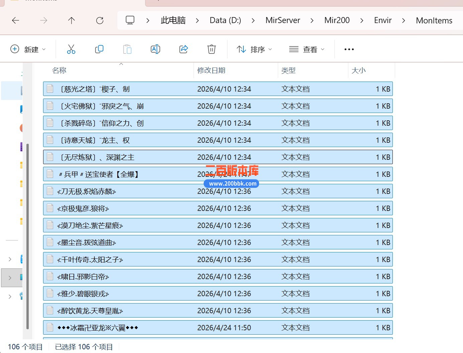This screenshot has height=353, width=463.
Task: Select file ◆◆◆冰霜卍亚龙※六翼◆◆◆
Action: [x=218, y=328]
